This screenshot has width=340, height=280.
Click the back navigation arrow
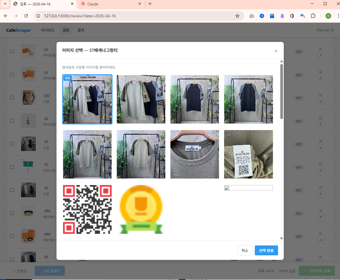pos(6,16)
